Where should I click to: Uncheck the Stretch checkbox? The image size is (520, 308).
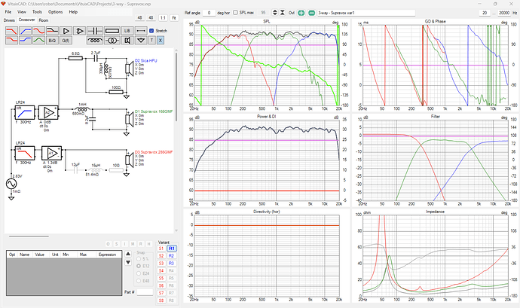[x=151, y=31]
